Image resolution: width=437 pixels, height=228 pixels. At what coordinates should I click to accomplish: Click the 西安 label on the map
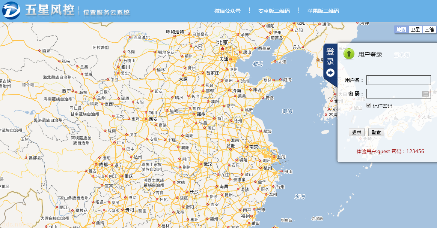click(x=153, y=119)
